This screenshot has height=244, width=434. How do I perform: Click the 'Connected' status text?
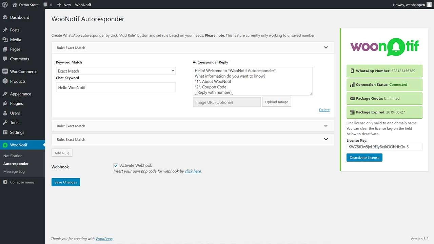click(x=398, y=85)
